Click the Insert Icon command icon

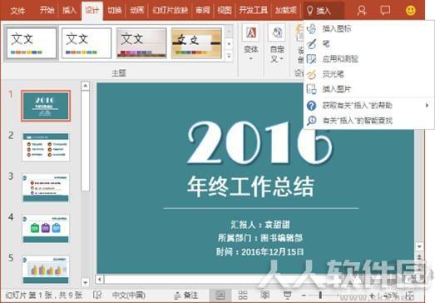tap(311, 28)
